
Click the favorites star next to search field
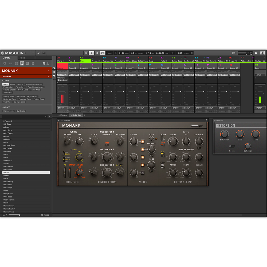pyautogui.click(x=50, y=116)
